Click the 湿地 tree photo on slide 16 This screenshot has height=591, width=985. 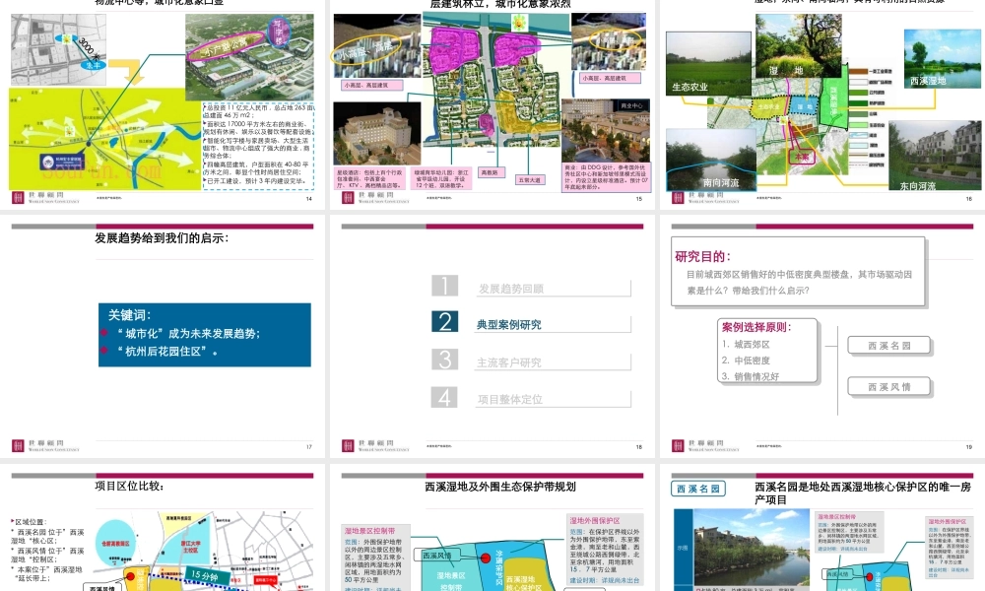click(798, 46)
